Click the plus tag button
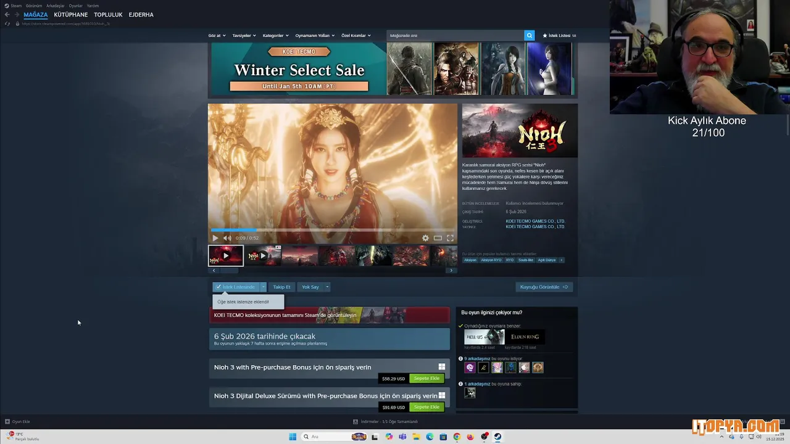Screen dimensions: 790x444 pyautogui.click(x=561, y=260)
